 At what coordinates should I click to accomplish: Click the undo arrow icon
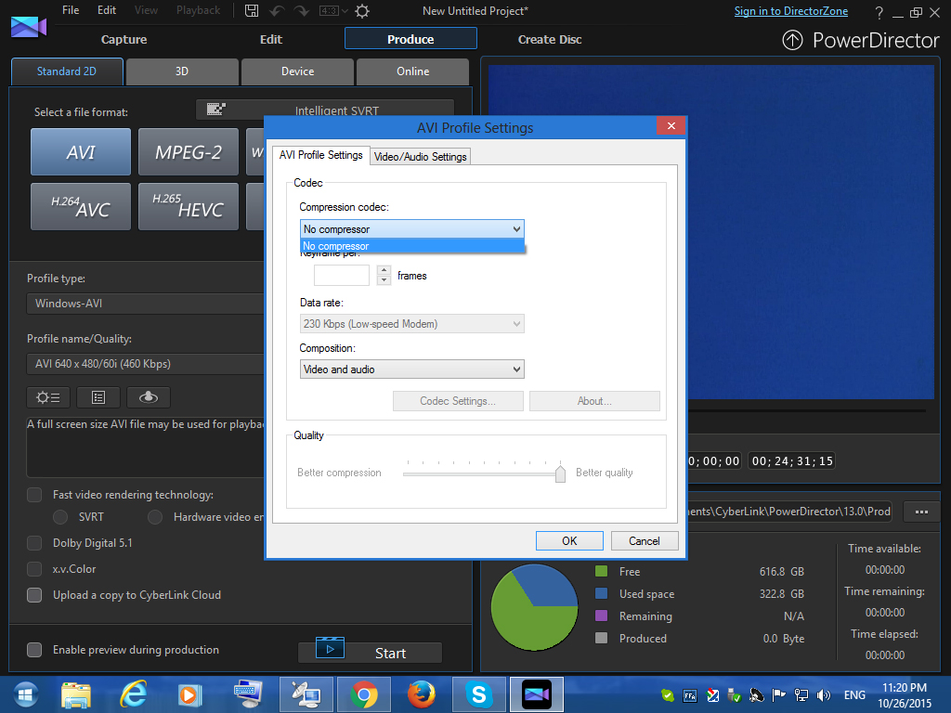point(277,11)
